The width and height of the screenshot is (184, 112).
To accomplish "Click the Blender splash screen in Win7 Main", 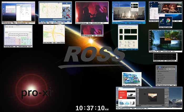I will [152, 97].
